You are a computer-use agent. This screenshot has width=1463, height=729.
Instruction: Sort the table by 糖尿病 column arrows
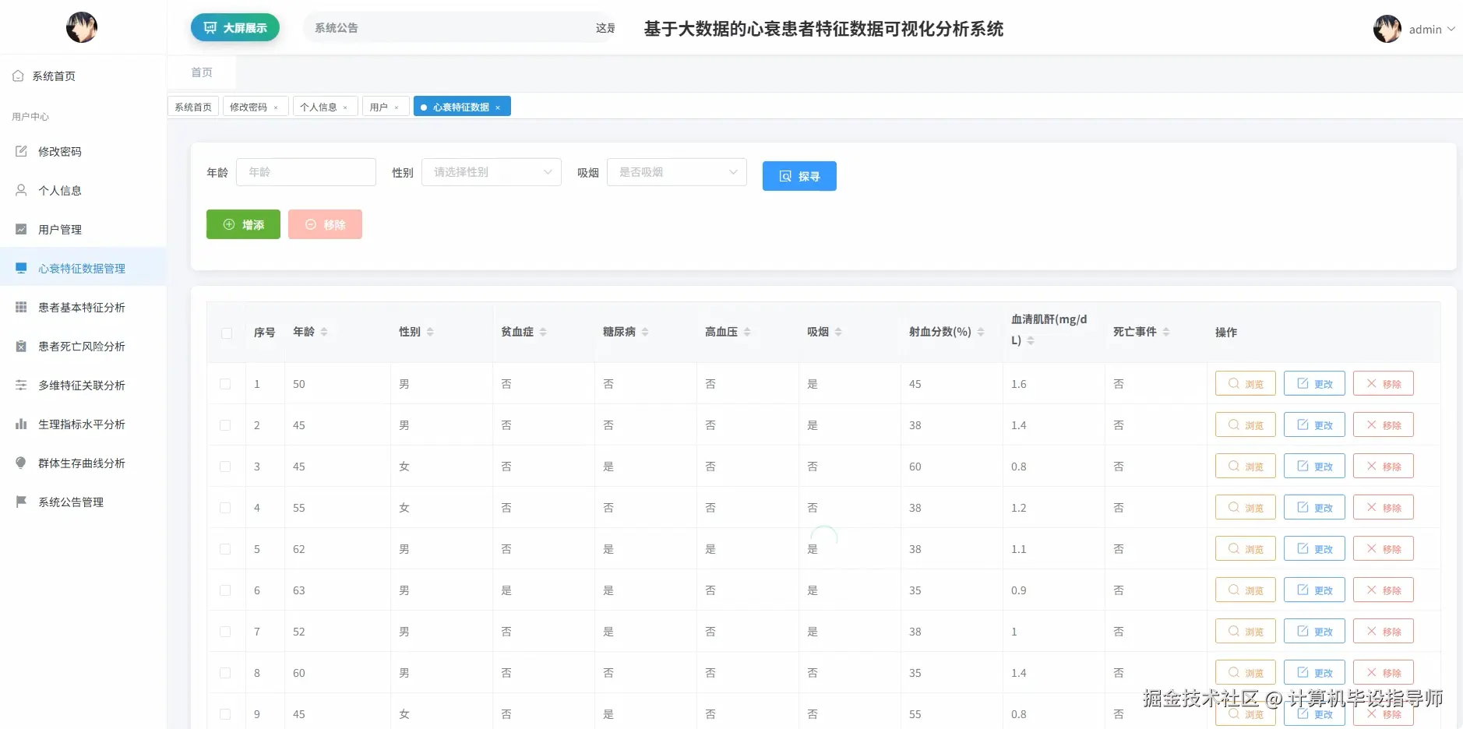(x=645, y=332)
